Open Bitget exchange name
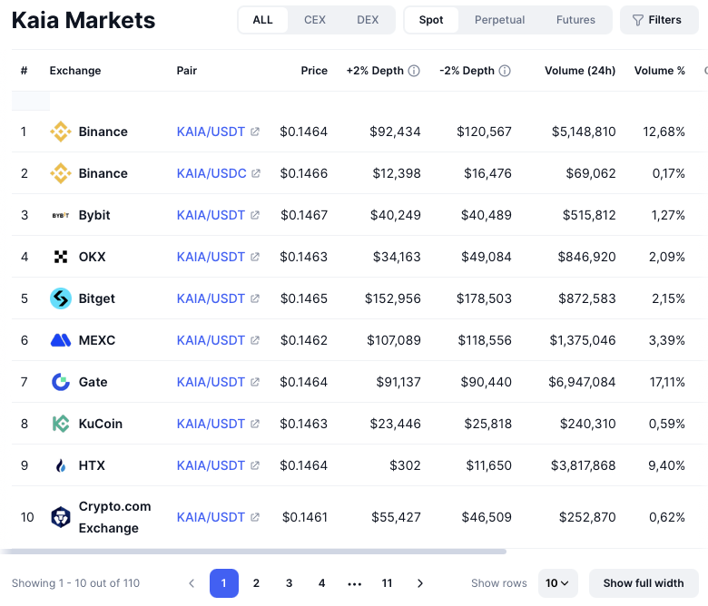The width and height of the screenshot is (708, 606). coord(96,298)
